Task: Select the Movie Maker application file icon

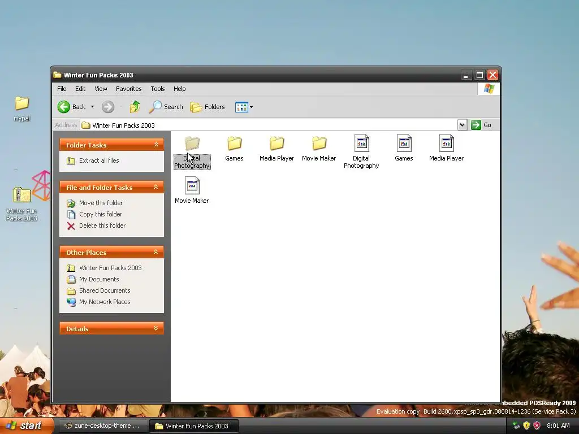Action: point(192,185)
